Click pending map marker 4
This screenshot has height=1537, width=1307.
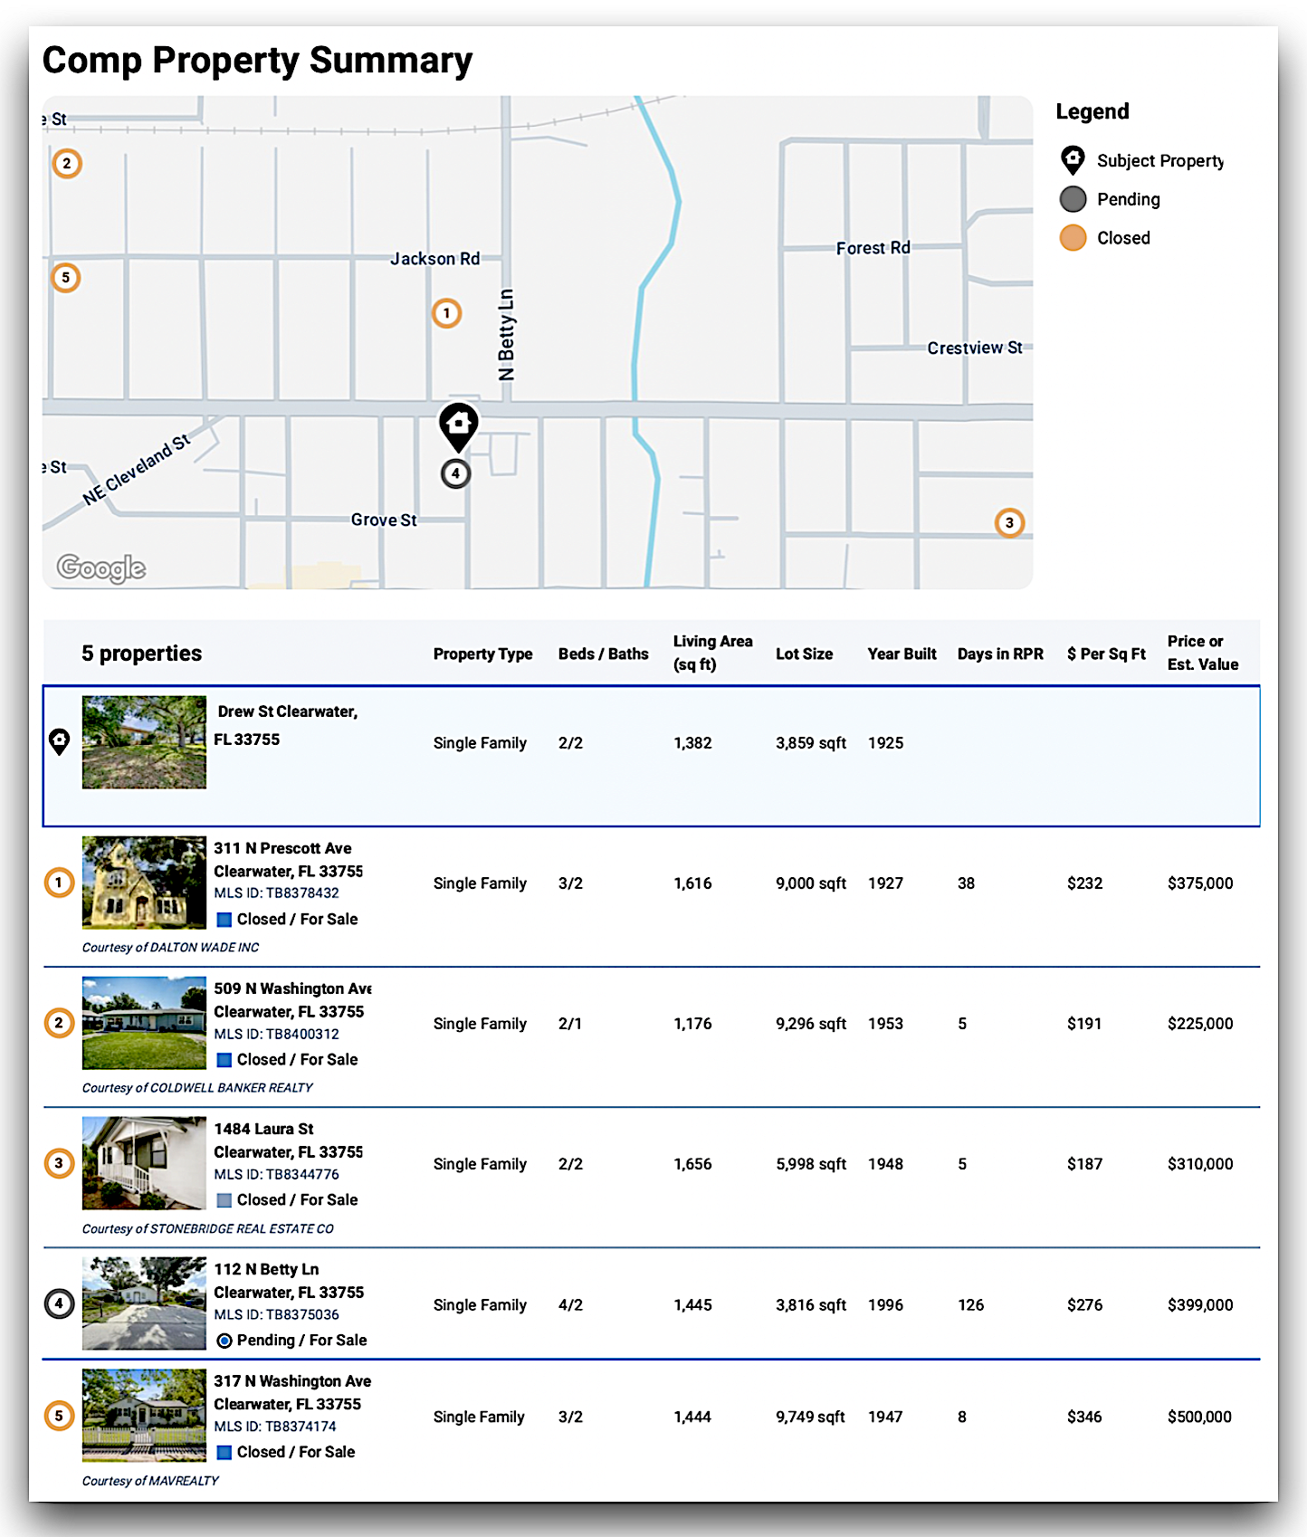[455, 473]
